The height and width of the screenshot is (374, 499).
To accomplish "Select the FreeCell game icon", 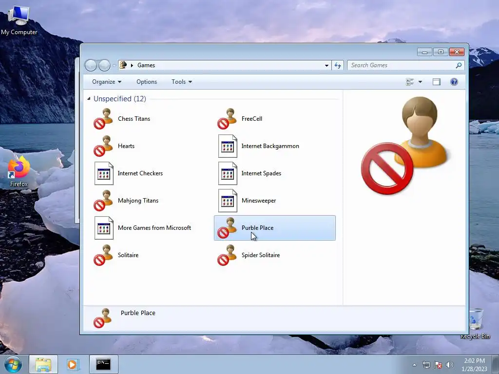I will pos(227,119).
